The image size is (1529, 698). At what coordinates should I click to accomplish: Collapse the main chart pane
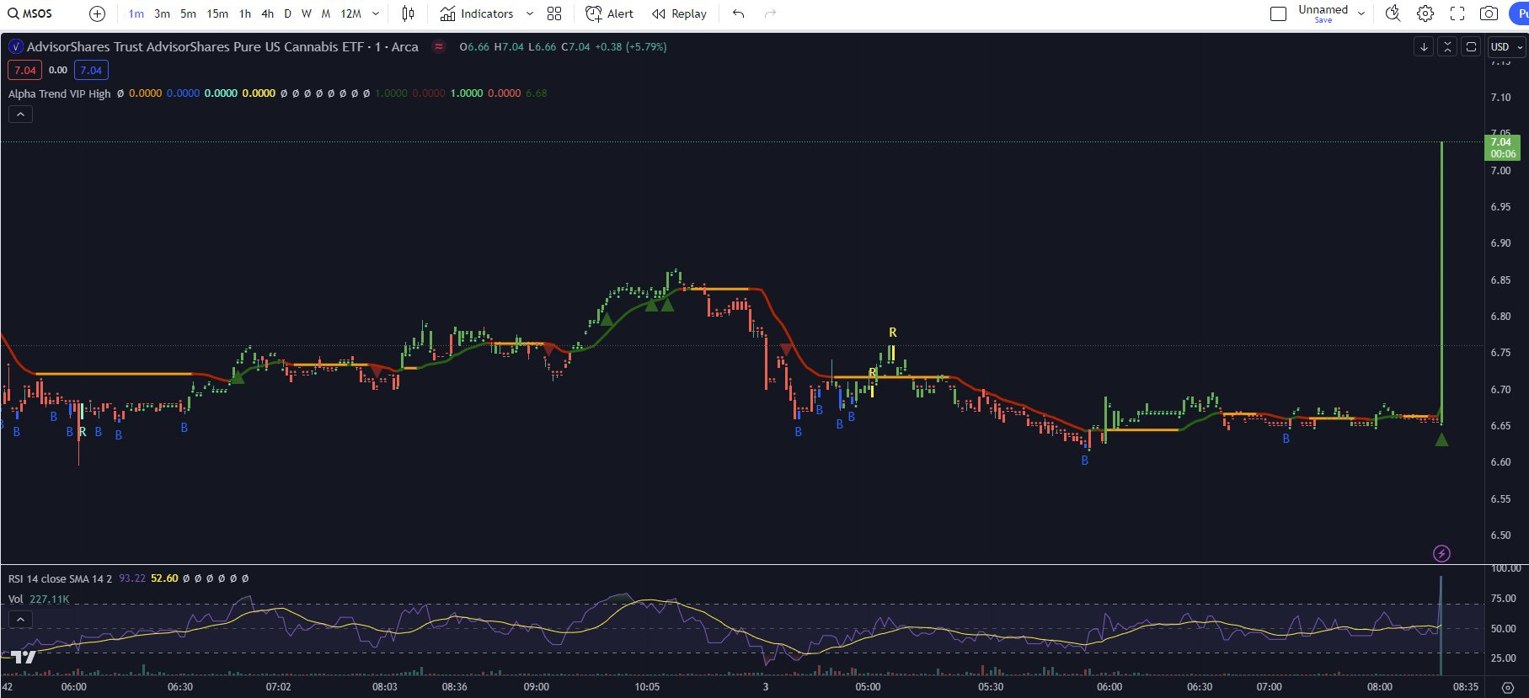click(1447, 47)
